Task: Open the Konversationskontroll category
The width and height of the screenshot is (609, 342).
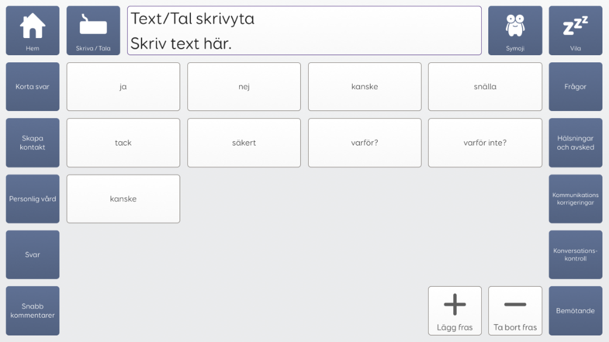Action: [575, 255]
